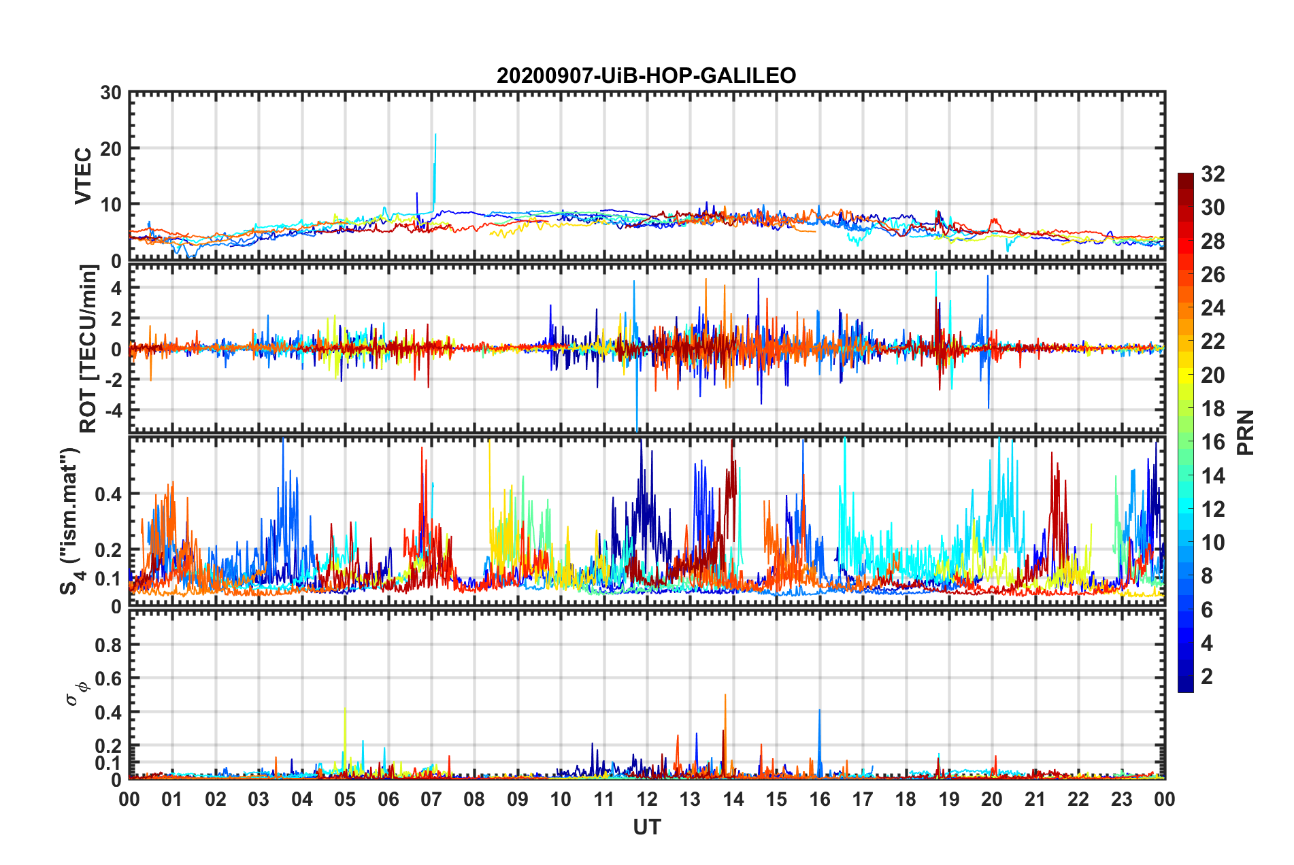Click the "14" tick on PRN colorbar

pyautogui.click(x=1212, y=476)
